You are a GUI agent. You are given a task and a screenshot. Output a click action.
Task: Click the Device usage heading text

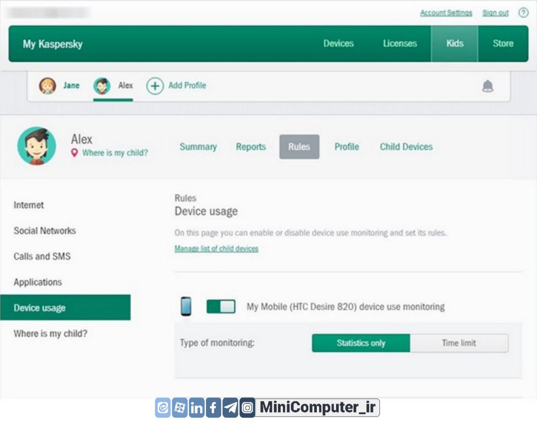tap(206, 211)
